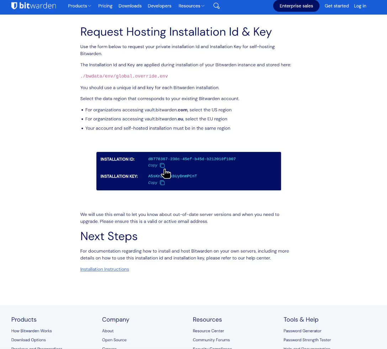Viewport: 387px width, 349px height.
Task: Open Community Forums footer link
Action: pyautogui.click(x=211, y=340)
